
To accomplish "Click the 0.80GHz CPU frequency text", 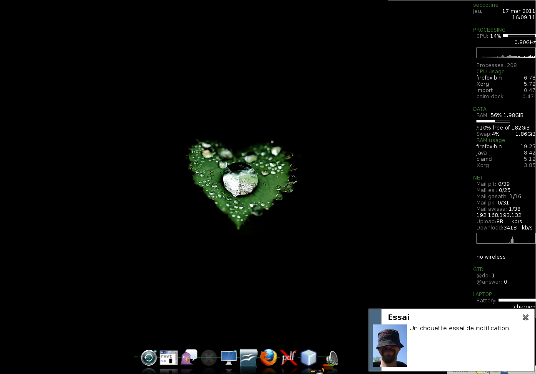I will (525, 42).
